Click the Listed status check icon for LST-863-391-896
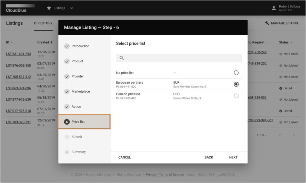Screen dimensions: 306x183 (280, 88)
